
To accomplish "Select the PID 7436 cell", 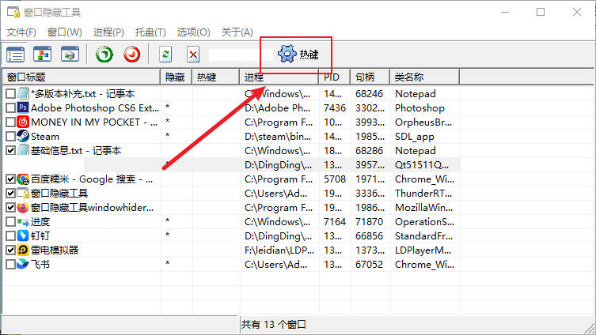I will point(335,107).
